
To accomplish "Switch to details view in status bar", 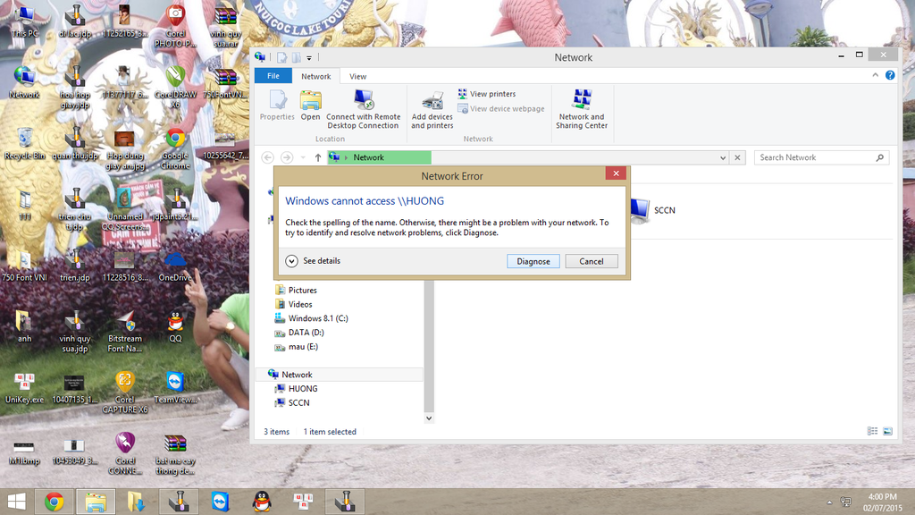I will 873,432.
